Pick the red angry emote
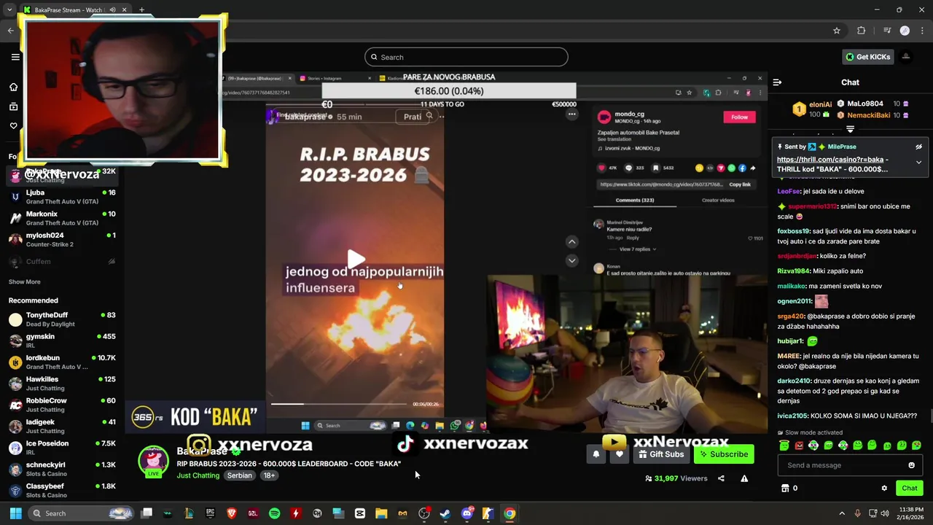This screenshot has height=525, width=933. (x=799, y=446)
